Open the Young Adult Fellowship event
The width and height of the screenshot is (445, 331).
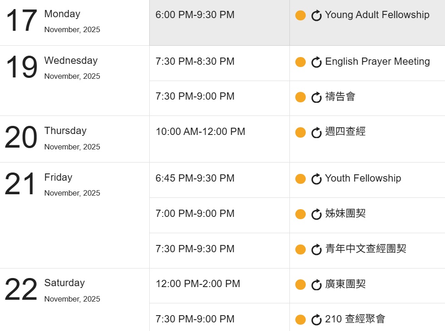[377, 15]
